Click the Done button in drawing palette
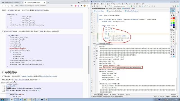This screenshot has width=180, height=101. [x=172, y=11]
